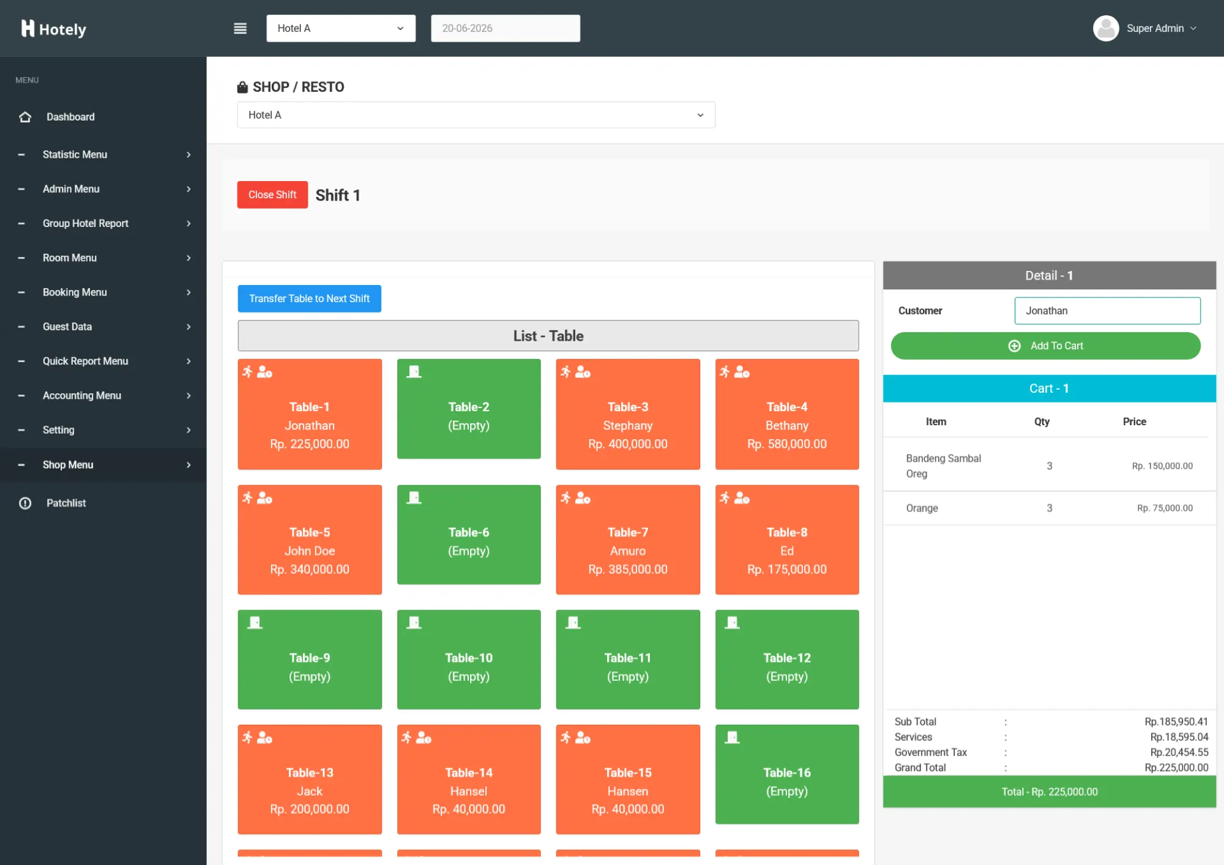Click the Super Admin avatar icon
The width and height of the screenshot is (1224, 865).
tap(1105, 28)
